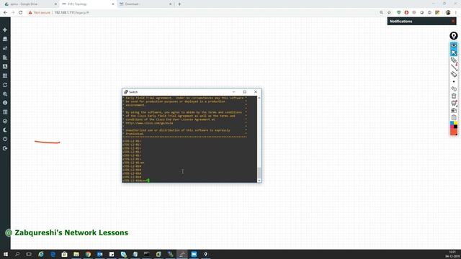This screenshot has width=461, height=259.
Task: Click the check-circle icon in sidebar
Action: [x=5, y=121]
